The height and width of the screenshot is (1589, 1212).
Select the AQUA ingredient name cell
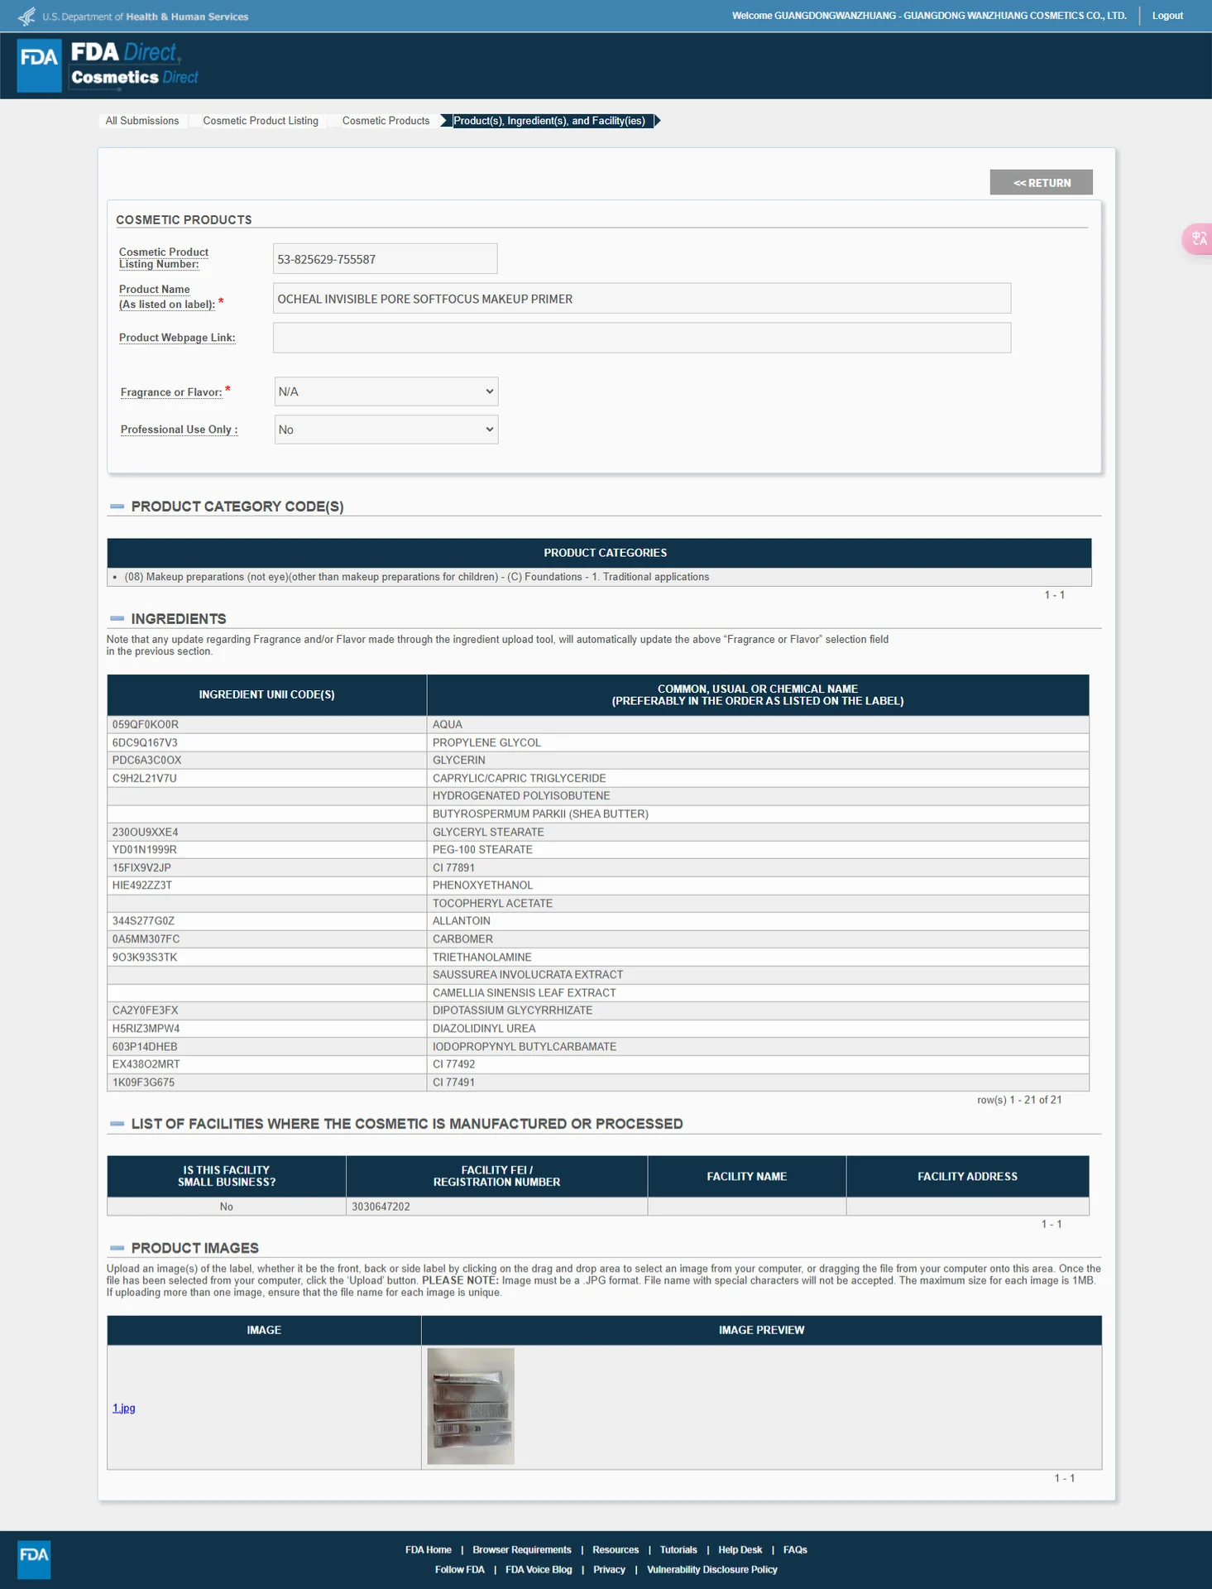(x=758, y=725)
